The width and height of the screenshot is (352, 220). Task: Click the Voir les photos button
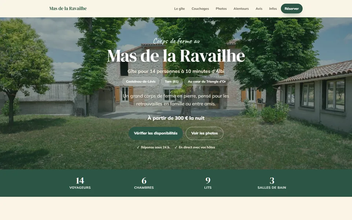click(204, 133)
